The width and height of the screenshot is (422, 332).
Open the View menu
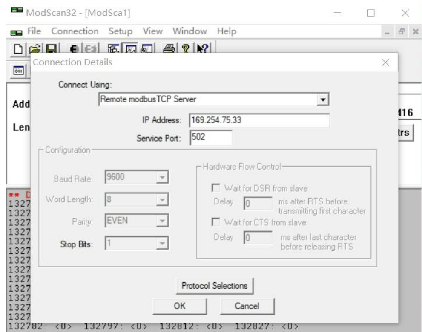pyautogui.click(x=152, y=31)
